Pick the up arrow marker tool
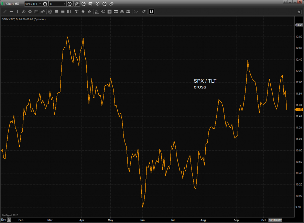 [83, 11]
